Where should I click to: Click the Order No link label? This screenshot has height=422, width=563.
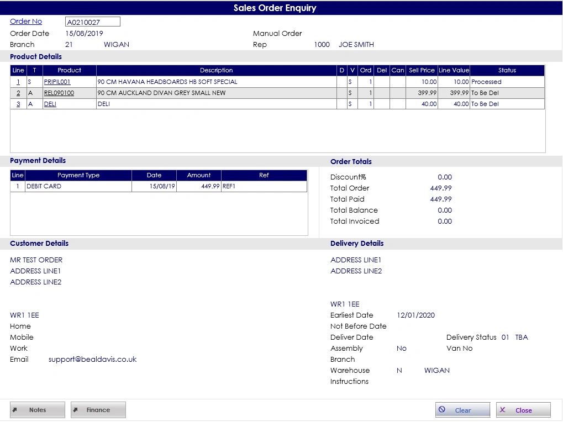[x=26, y=22]
